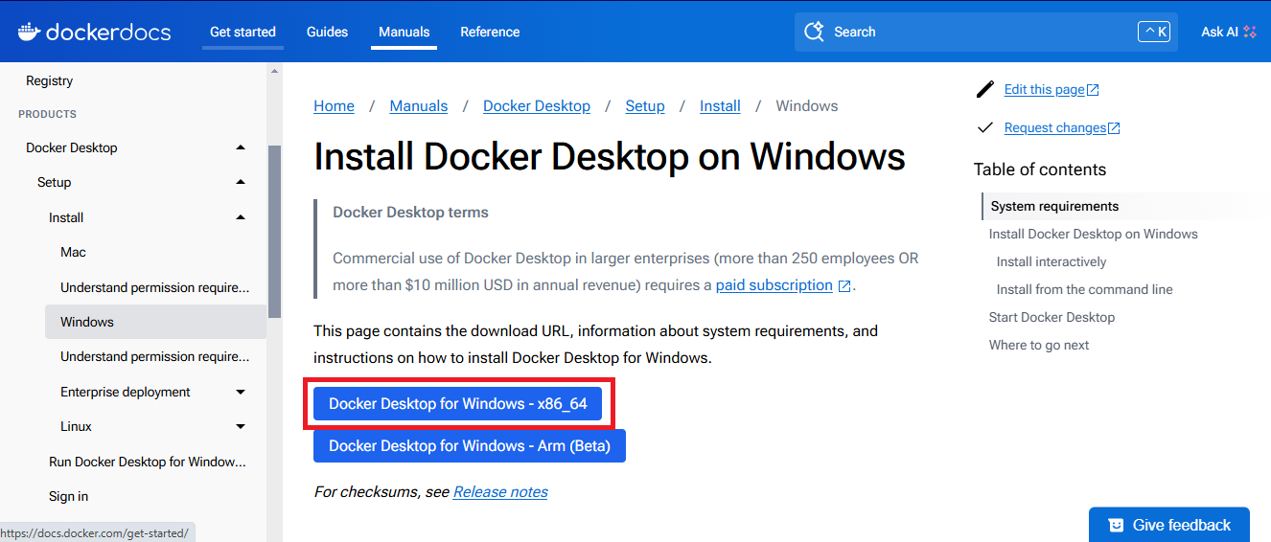Jump to Start Docker Desktop section

click(1051, 317)
